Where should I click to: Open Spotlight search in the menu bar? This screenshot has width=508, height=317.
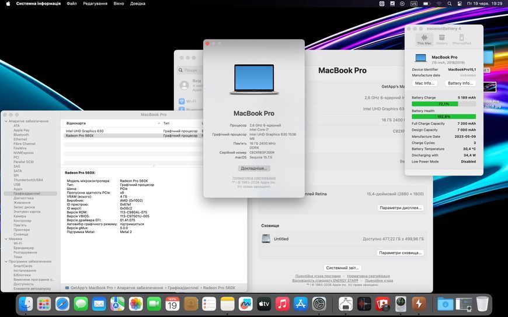coord(450,3)
